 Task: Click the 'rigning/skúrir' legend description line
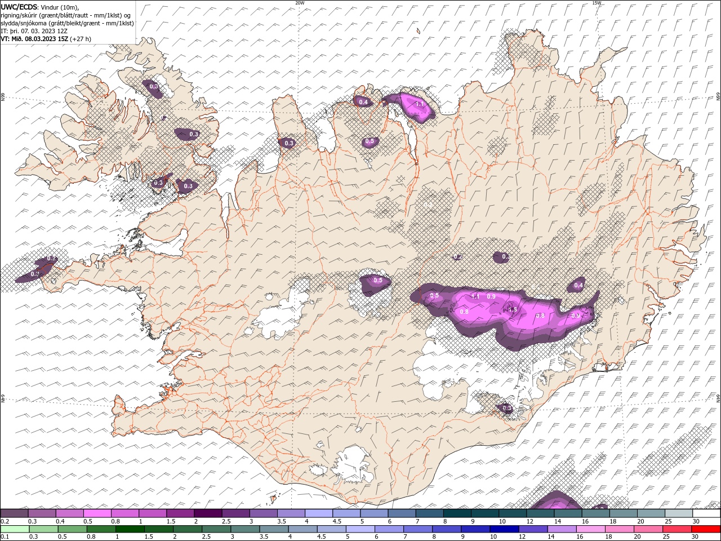(x=66, y=15)
